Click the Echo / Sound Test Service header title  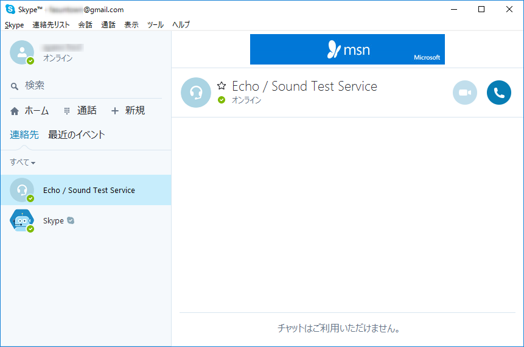[304, 86]
